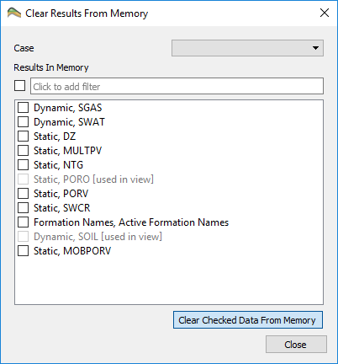Check the Static, MOBPORV result
This screenshot has width=338, height=364.
pos(23,251)
